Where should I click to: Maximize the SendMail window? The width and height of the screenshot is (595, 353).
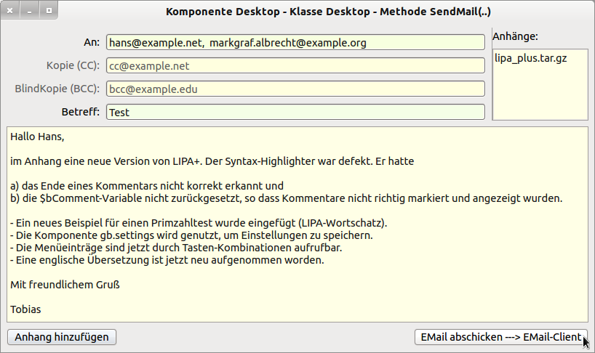[x=48, y=12]
